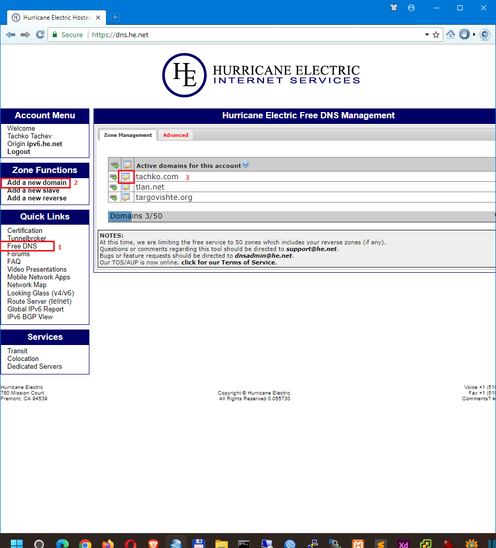
Task: Open the Global IPv6 Report link
Action: (35, 309)
